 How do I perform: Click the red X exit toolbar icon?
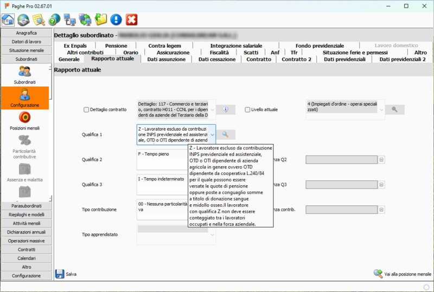pos(131,20)
